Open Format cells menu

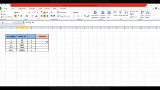[125, 14]
